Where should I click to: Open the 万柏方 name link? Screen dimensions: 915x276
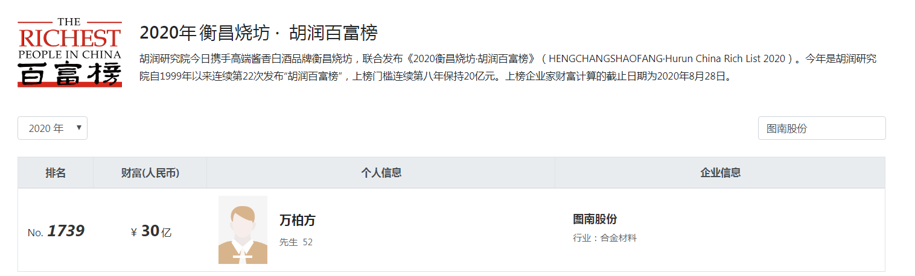(297, 221)
